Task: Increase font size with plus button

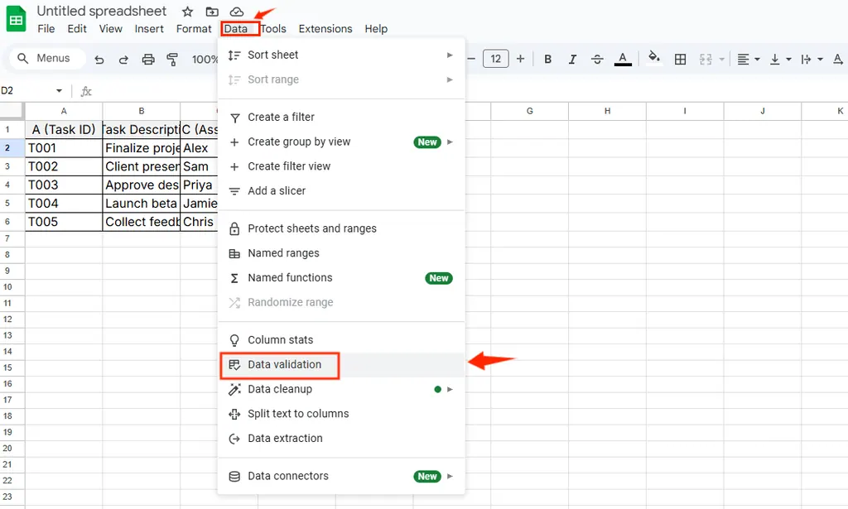Action: pos(520,59)
